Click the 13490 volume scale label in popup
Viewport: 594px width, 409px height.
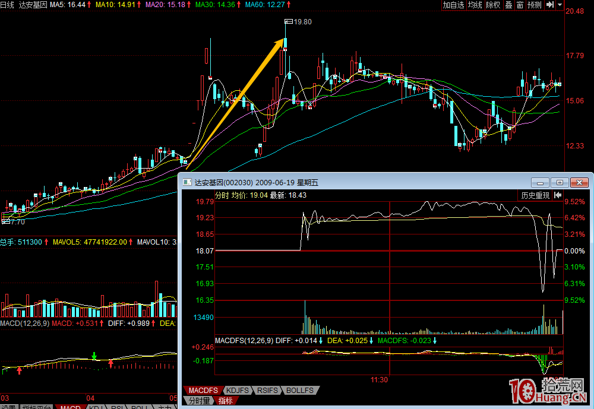204,318
